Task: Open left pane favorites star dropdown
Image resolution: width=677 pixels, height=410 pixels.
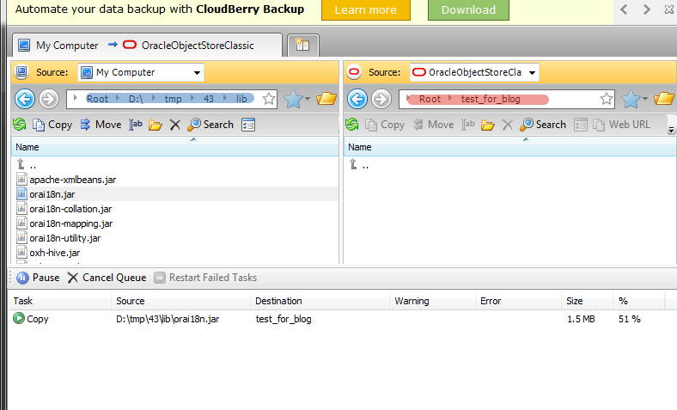Action: click(297, 99)
